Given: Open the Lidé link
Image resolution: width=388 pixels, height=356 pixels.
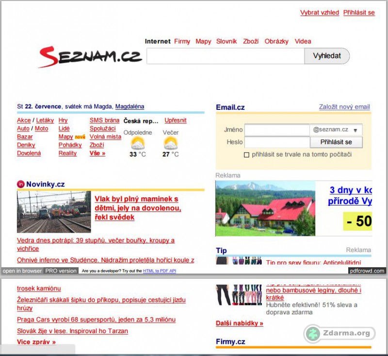Looking at the screenshot, I should coord(64,128).
